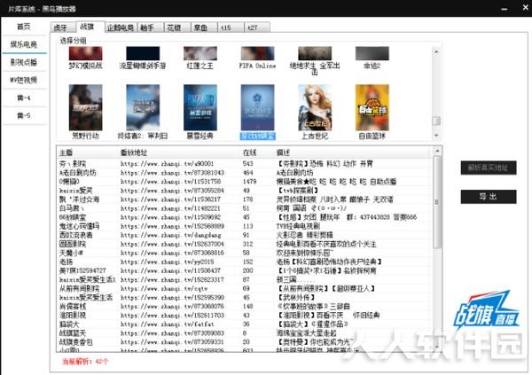Click the stream table scroll-up arrow

click(x=437, y=151)
